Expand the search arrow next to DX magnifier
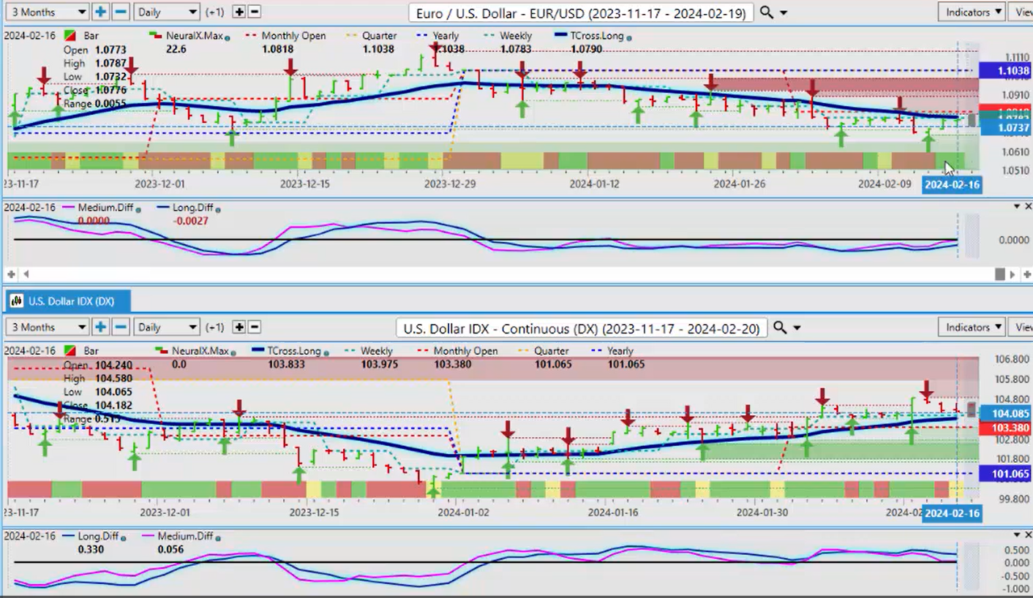This screenshot has width=1033, height=598. tap(797, 328)
